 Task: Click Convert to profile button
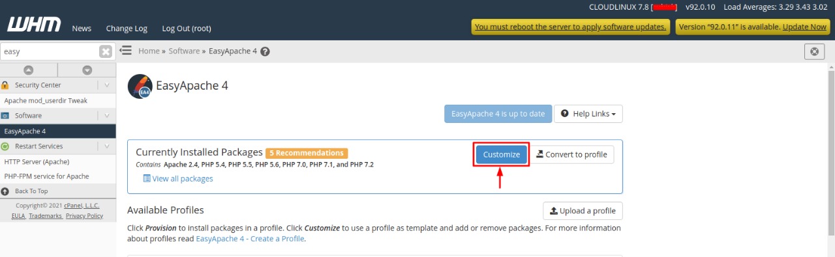click(571, 154)
